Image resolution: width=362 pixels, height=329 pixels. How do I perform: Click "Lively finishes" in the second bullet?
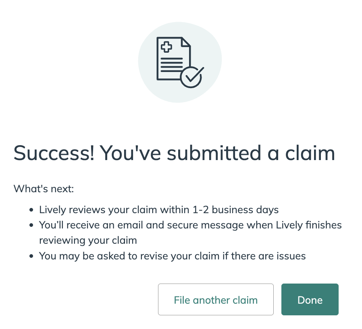tap(309, 225)
